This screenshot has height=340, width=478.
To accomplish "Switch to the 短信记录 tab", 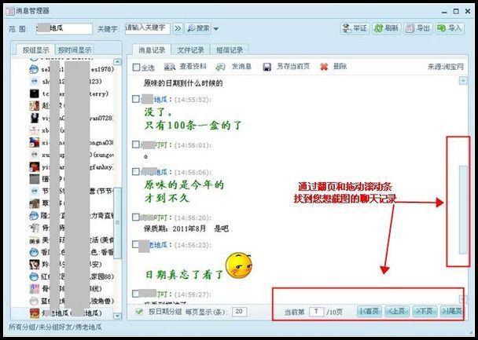I will click(x=229, y=49).
